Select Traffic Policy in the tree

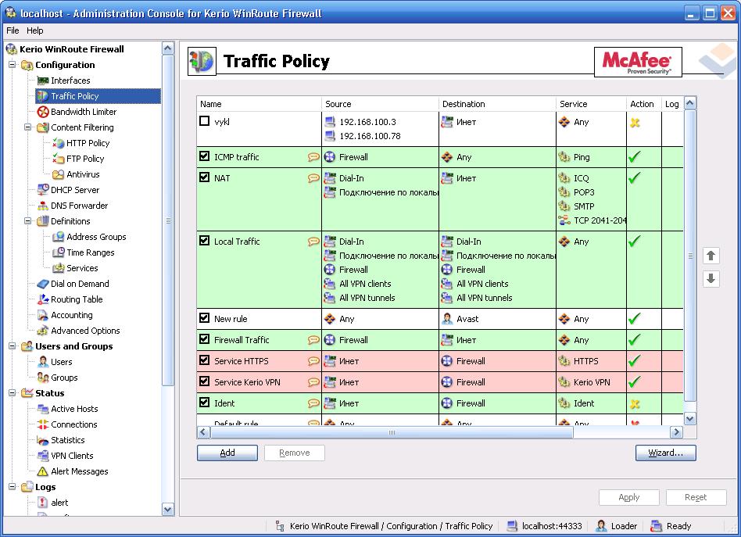click(x=98, y=96)
